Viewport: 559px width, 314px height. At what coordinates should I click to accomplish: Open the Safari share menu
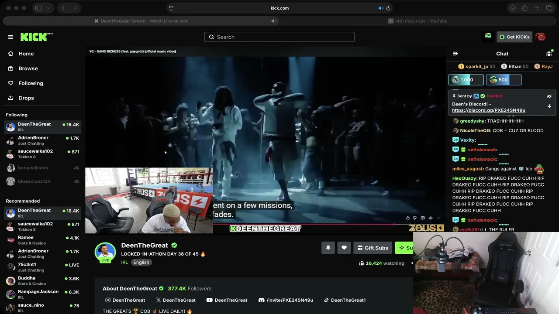coord(525,8)
